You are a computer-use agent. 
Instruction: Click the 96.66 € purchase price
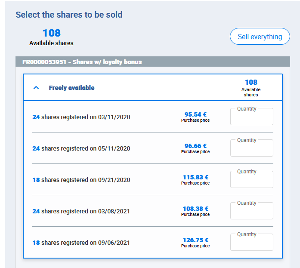pos(195,146)
